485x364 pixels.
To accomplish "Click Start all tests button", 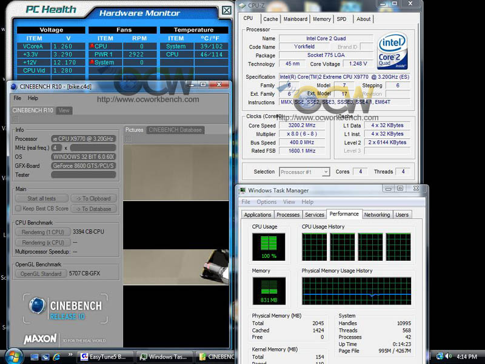I will pos(41,198).
